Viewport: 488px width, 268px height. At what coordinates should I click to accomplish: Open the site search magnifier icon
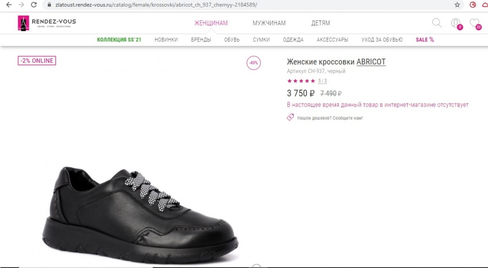pyautogui.click(x=437, y=22)
